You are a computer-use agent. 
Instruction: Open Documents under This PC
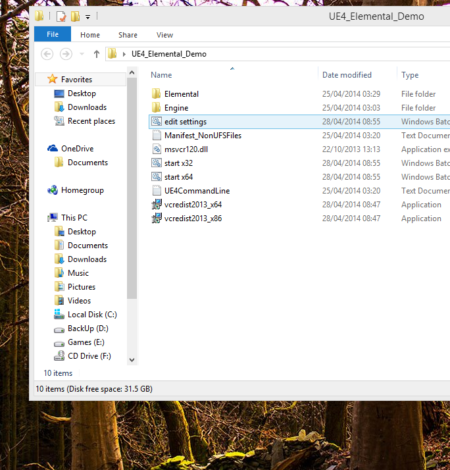pos(87,245)
